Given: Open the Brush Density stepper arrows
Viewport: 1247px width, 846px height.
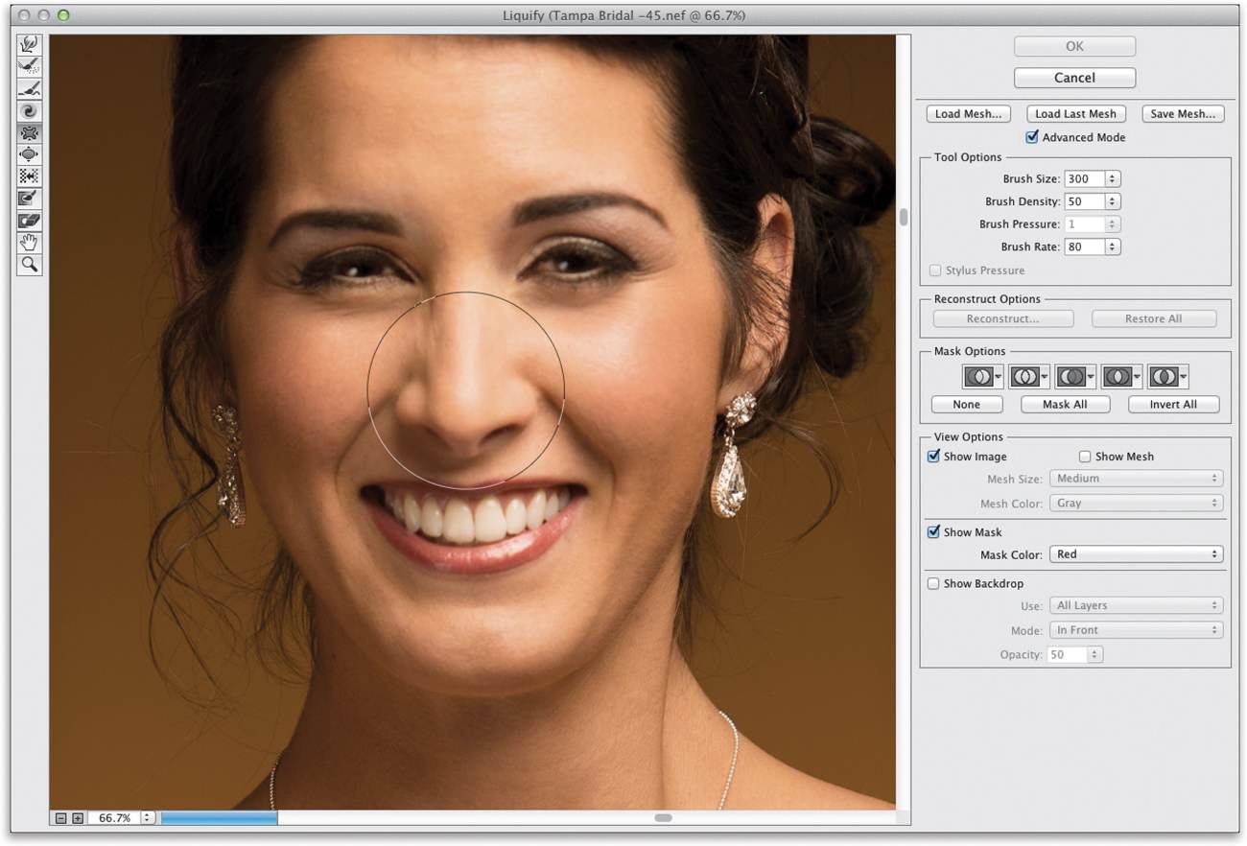Looking at the screenshot, I should [x=1113, y=201].
